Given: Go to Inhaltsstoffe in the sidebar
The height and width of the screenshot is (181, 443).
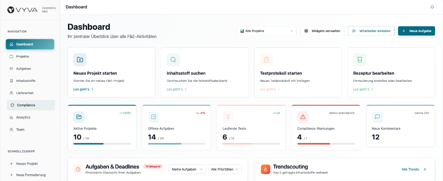Looking at the screenshot, I should [x=26, y=81].
